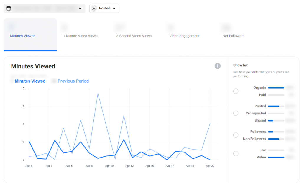
Task: Click the Posted progress bar in Show by
Action: [276, 106]
